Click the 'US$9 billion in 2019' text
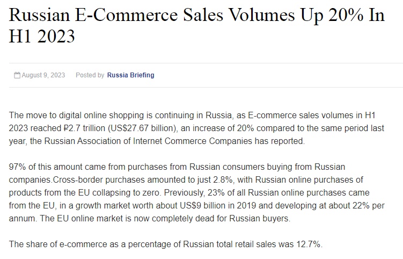The height and width of the screenshot is (259, 403). (x=218, y=205)
